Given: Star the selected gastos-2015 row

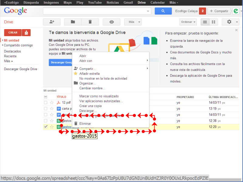Looking at the screenshot, I should coord(52,127).
